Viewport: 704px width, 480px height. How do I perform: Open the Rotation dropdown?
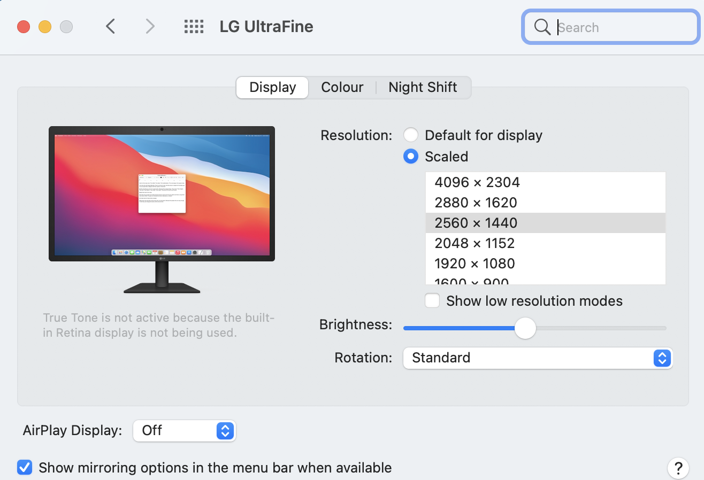coord(538,358)
